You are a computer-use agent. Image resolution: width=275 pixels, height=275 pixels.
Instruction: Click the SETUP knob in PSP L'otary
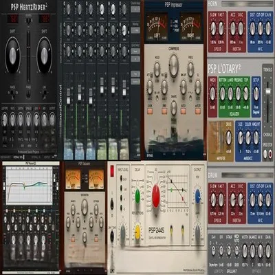pyautogui.click(x=256, y=93)
